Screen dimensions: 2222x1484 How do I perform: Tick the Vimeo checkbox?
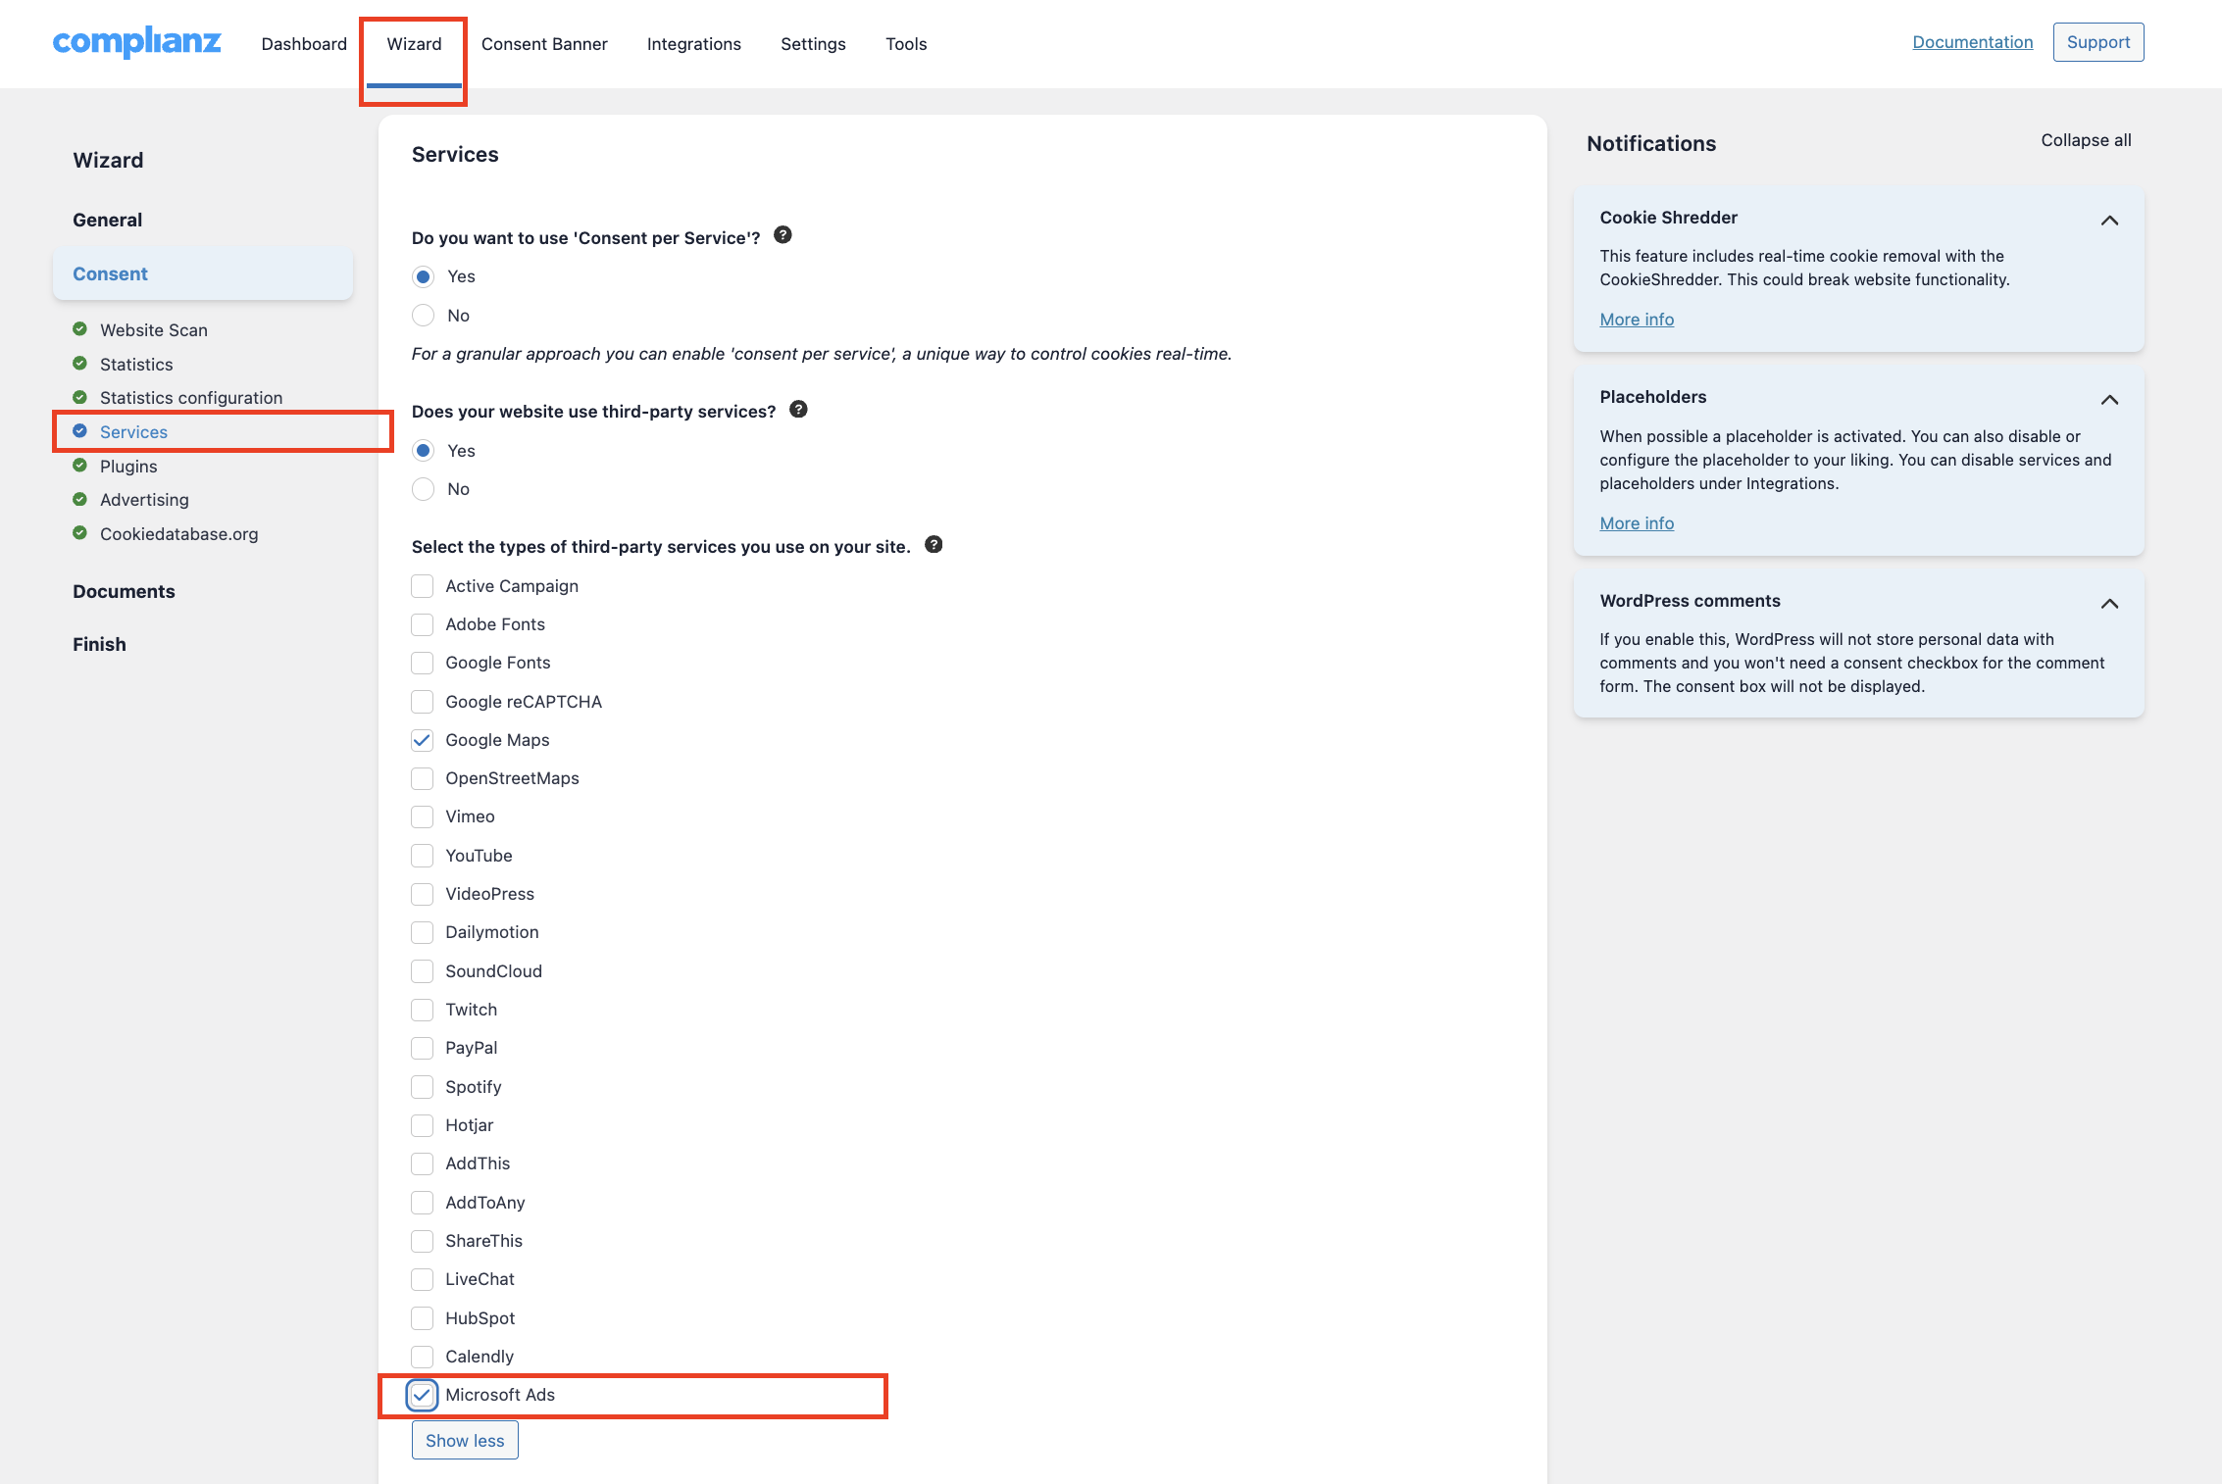click(422, 816)
